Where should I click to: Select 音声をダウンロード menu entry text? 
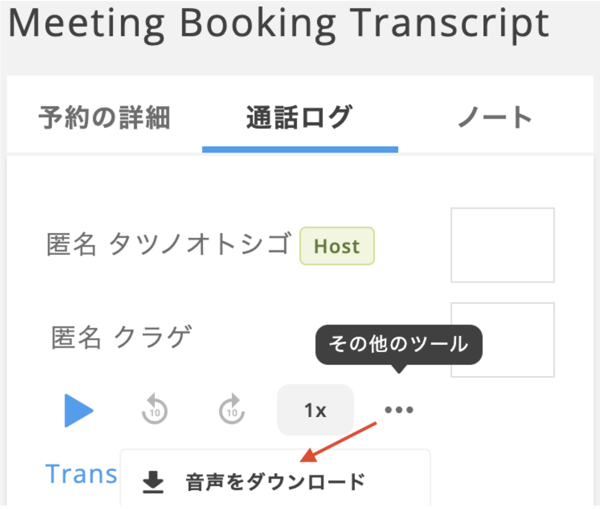(275, 482)
